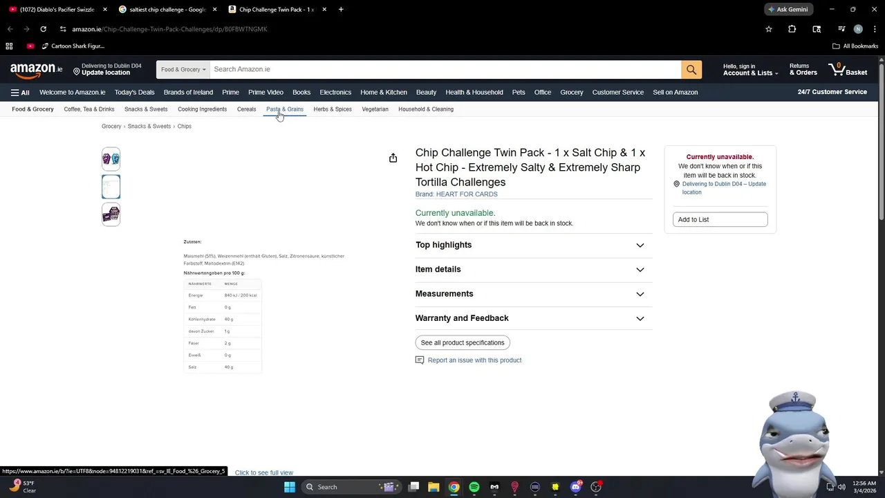Go back to the previous page
The width and height of the screenshot is (885, 498).
tap(10, 29)
